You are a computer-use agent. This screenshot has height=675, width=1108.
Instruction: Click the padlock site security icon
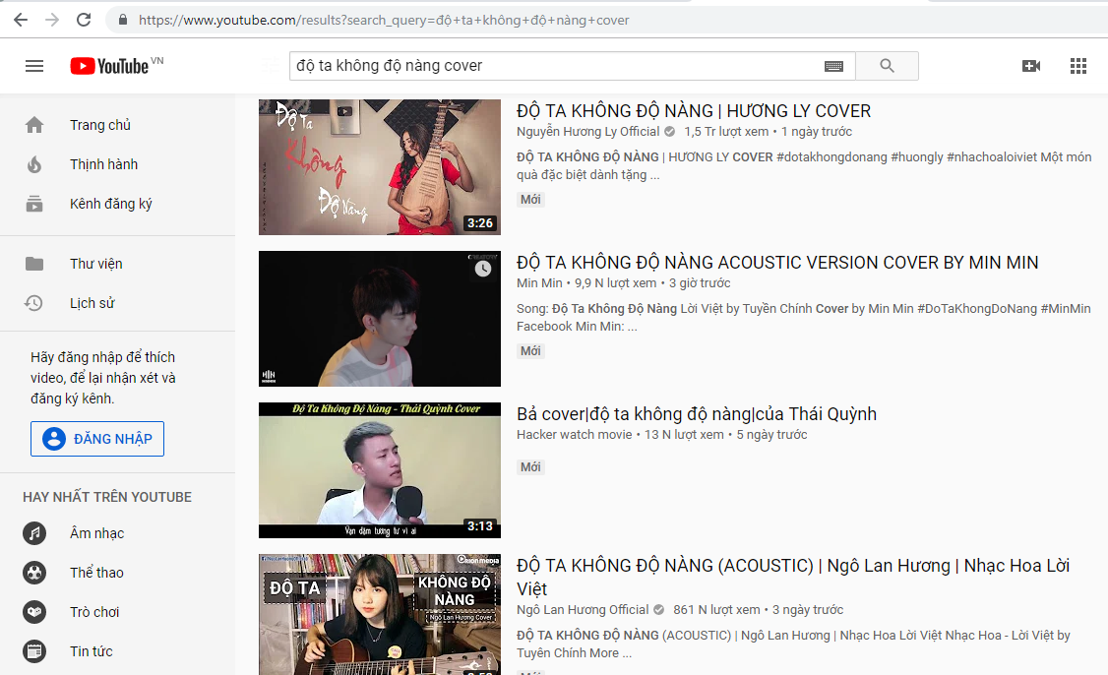(123, 20)
